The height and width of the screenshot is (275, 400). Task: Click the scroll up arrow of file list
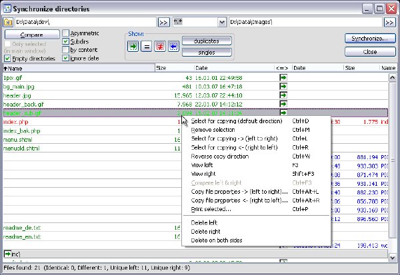pos(393,77)
